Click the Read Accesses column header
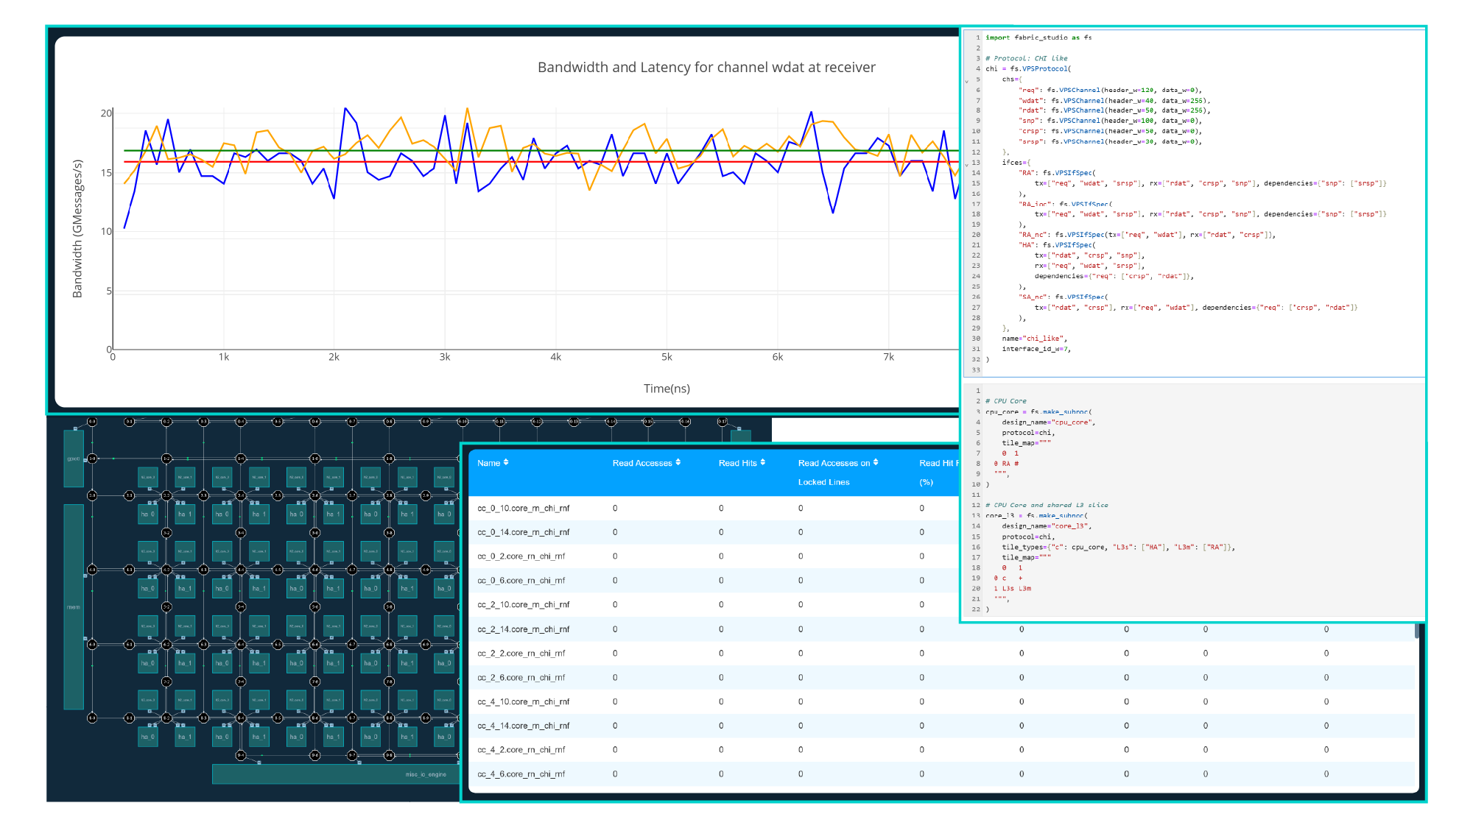1473x828 pixels. [x=642, y=463]
